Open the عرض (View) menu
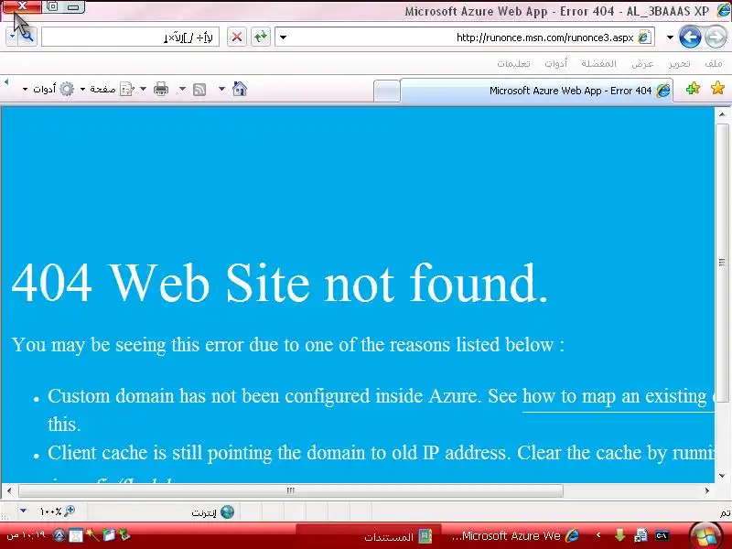This screenshot has height=549, width=732. pyautogui.click(x=642, y=63)
